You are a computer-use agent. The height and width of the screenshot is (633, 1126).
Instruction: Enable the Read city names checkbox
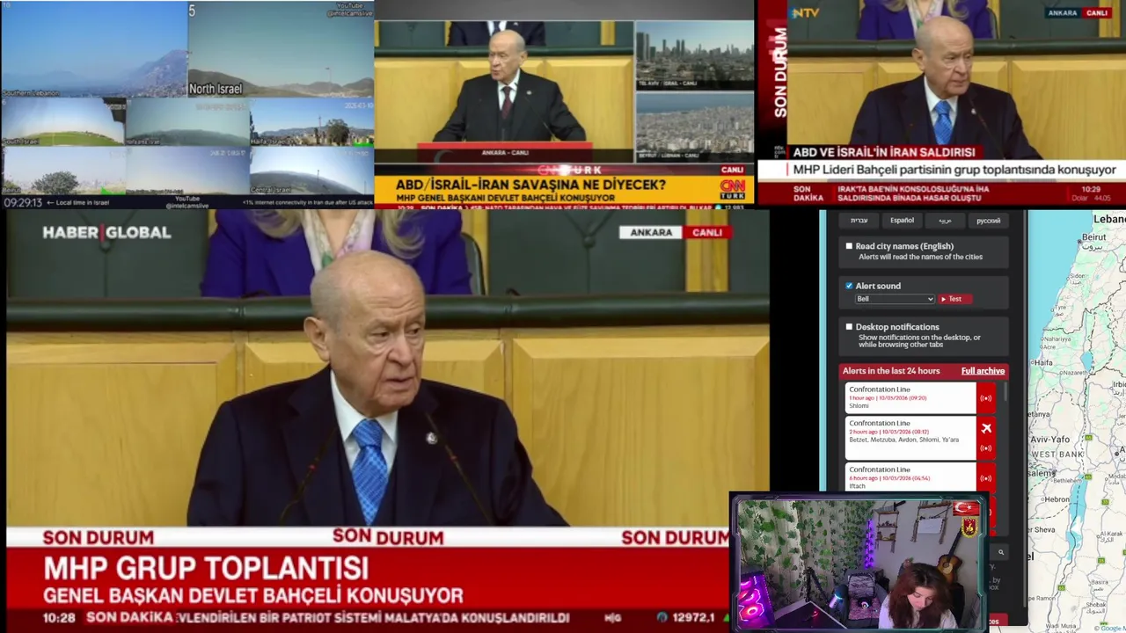coord(849,246)
